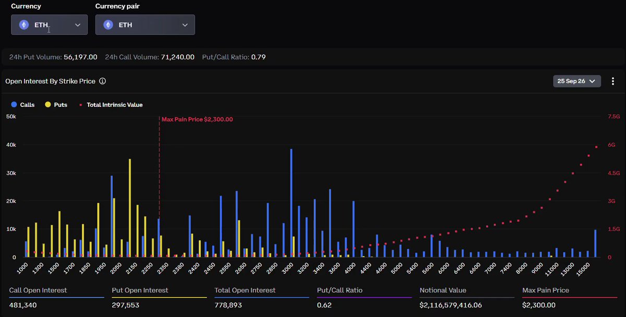Click the Call Open Interest summary value

pos(23,305)
